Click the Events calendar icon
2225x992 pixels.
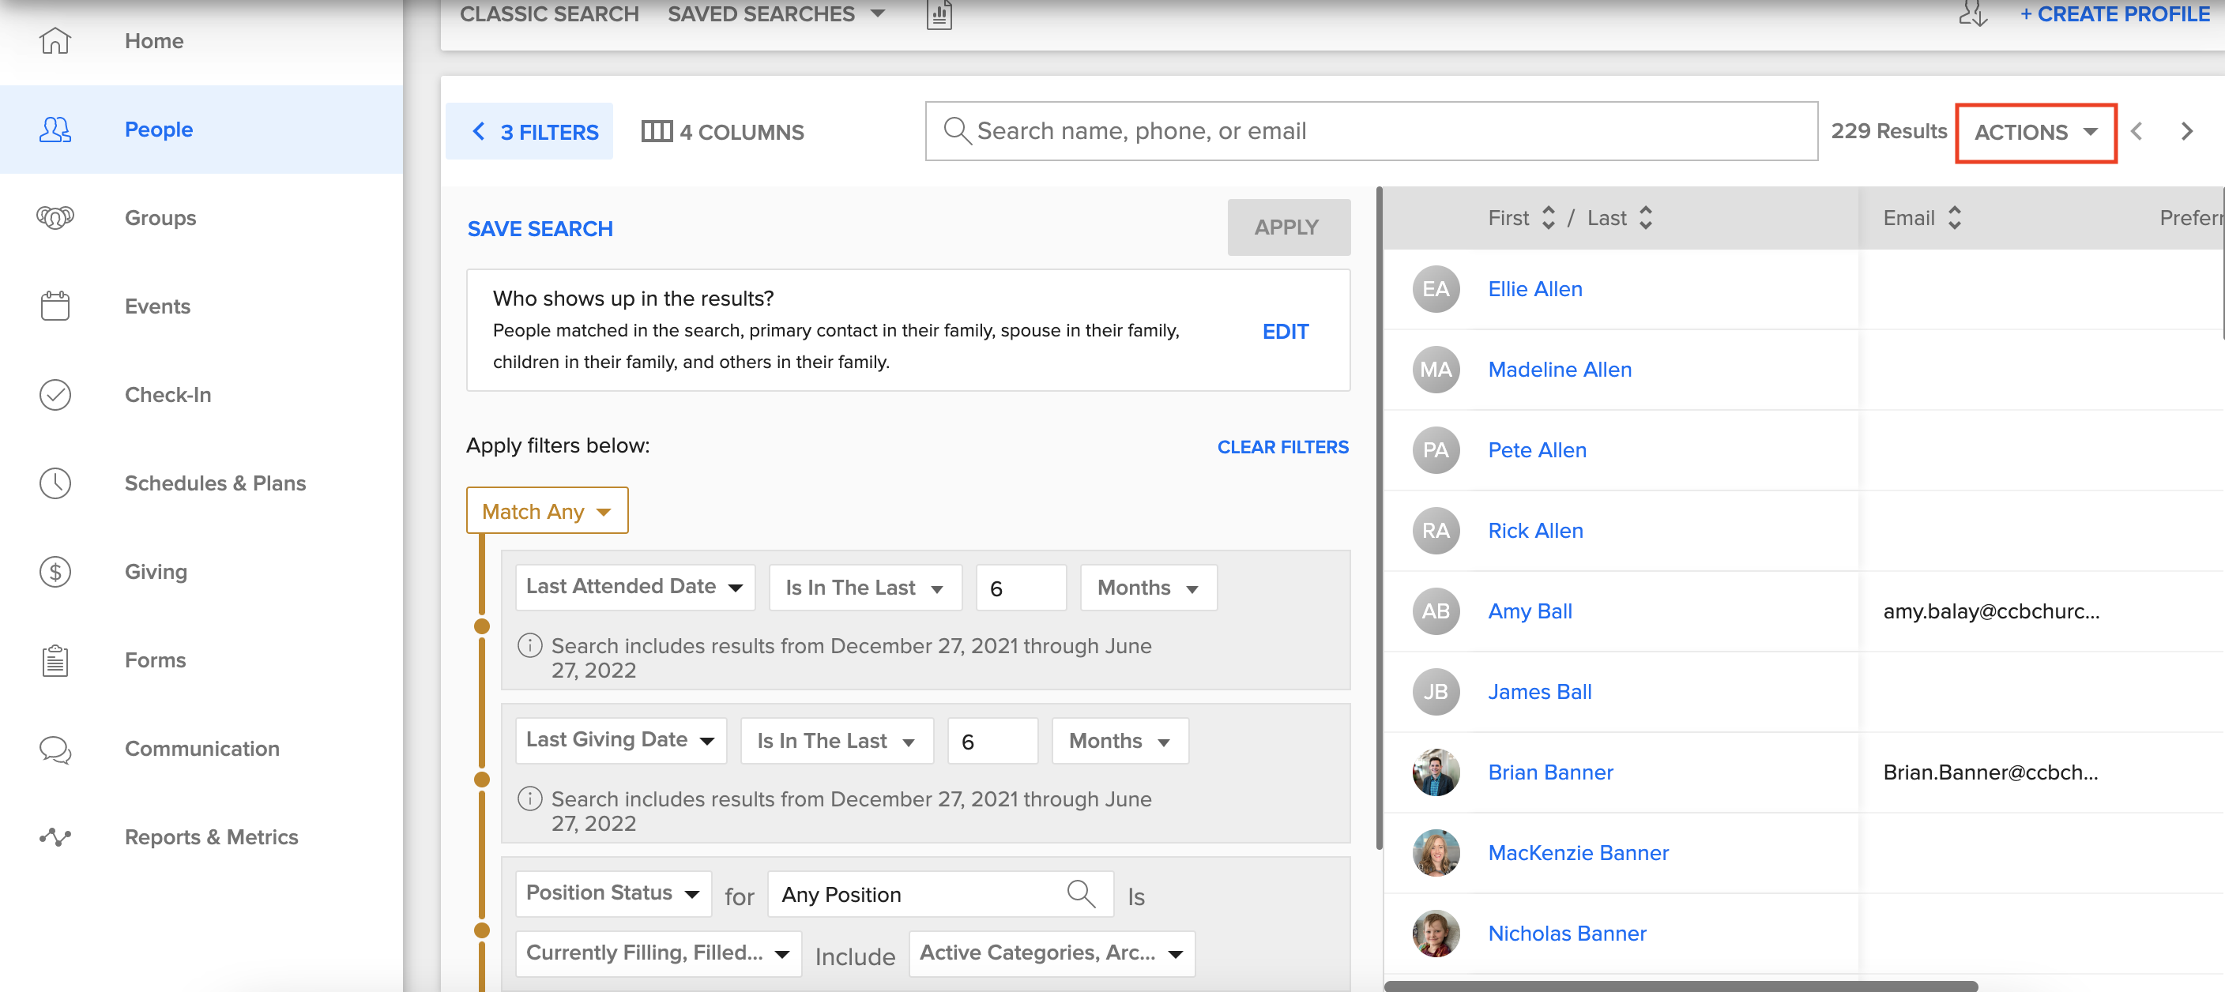coord(55,306)
